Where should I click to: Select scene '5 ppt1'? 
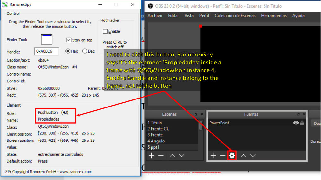pos(172,147)
